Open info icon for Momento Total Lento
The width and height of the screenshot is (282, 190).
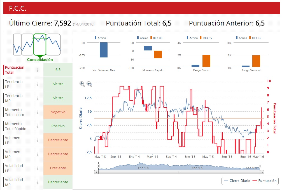[x=38, y=112]
